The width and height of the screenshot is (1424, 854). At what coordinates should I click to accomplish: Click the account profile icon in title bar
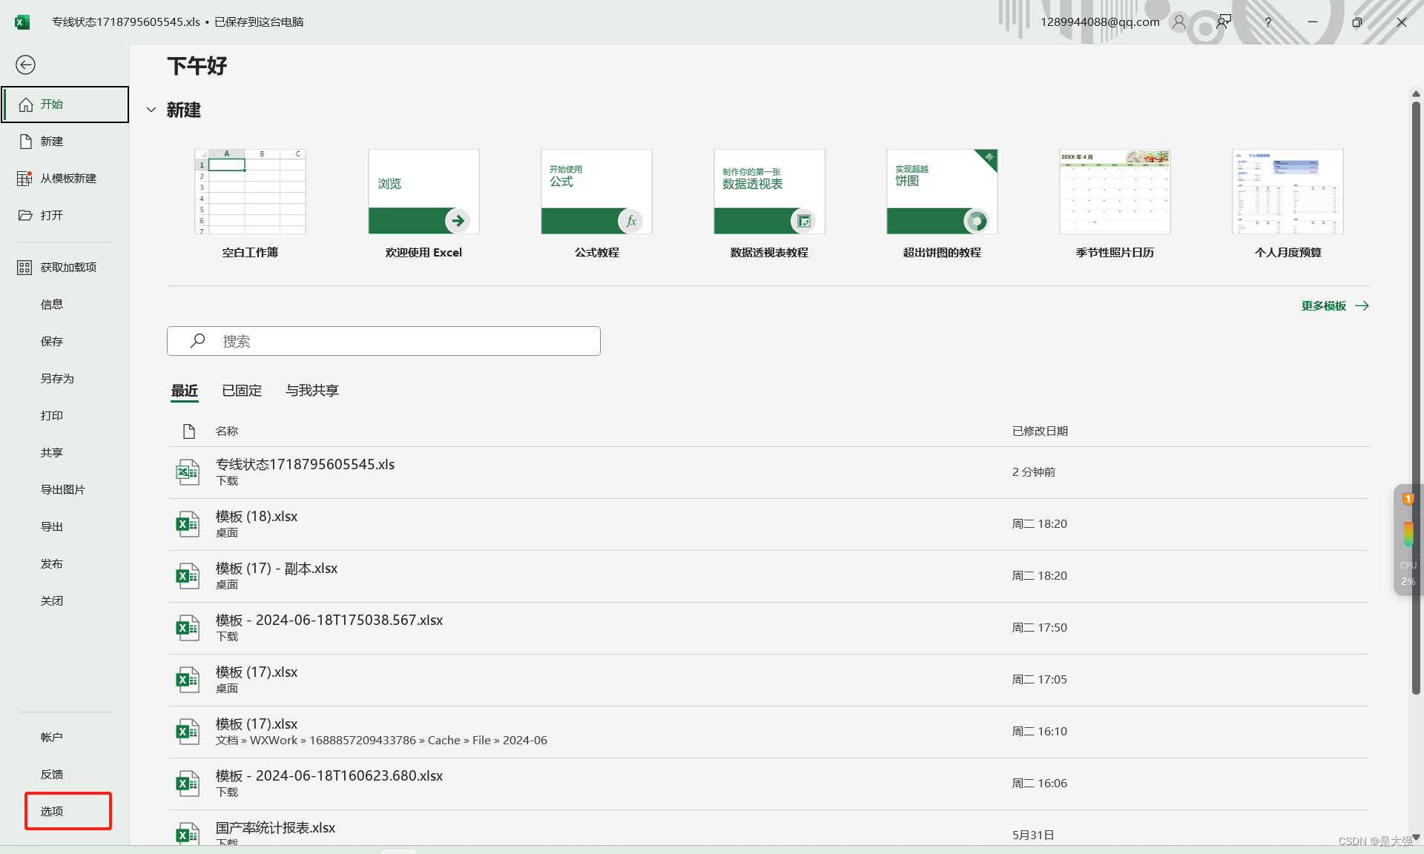(x=1179, y=22)
